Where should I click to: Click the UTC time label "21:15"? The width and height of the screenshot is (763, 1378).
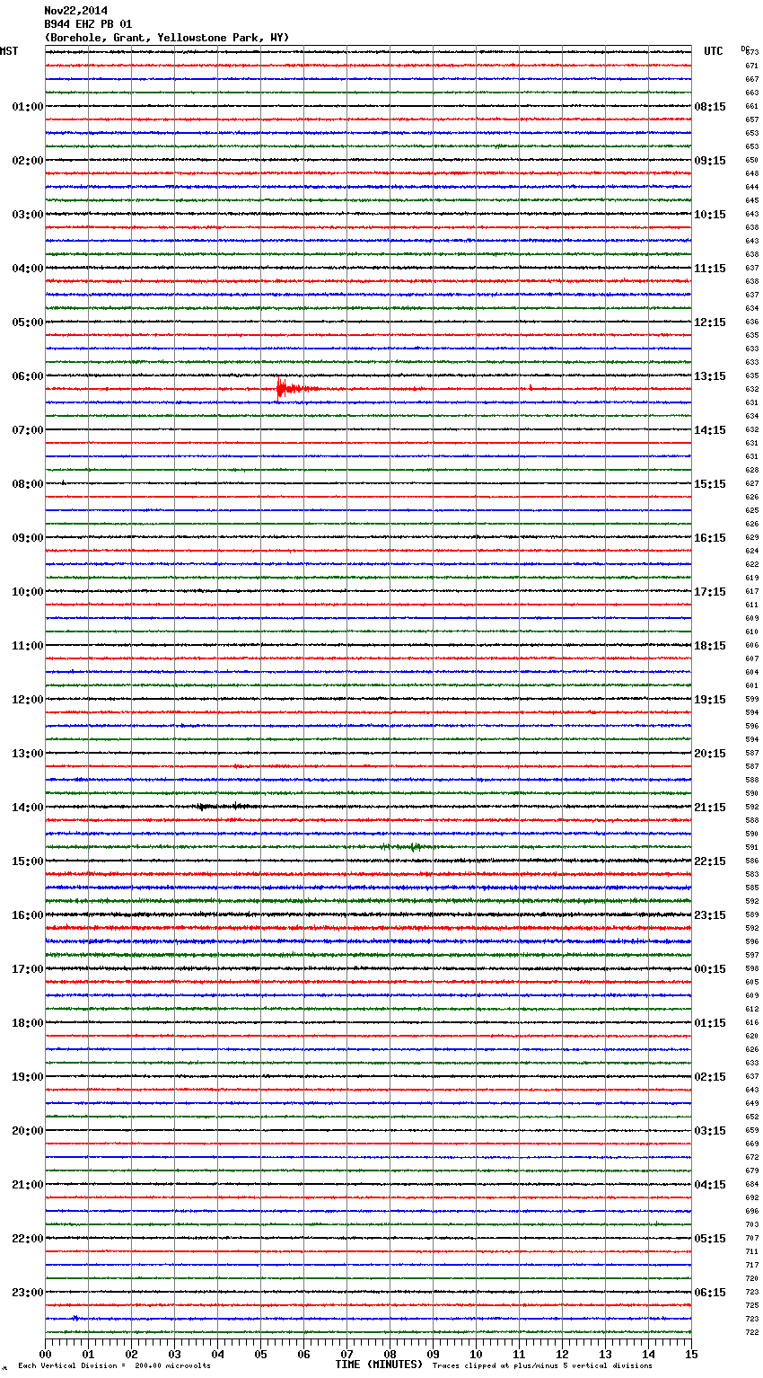[710, 808]
